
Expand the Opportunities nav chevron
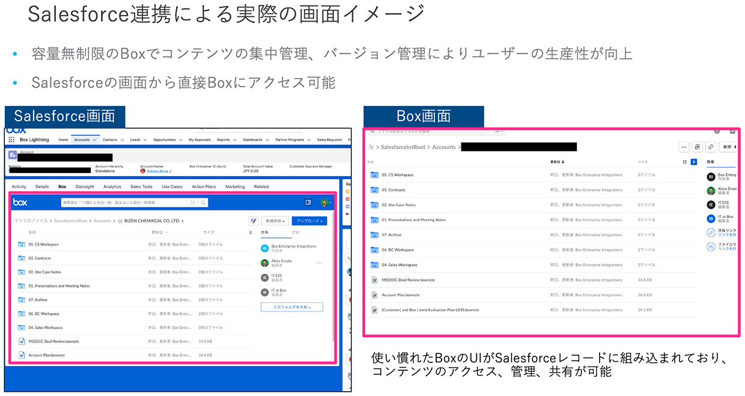tap(181, 140)
